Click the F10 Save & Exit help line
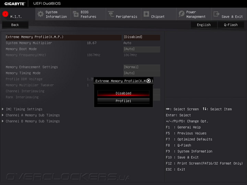 [x=182, y=157]
